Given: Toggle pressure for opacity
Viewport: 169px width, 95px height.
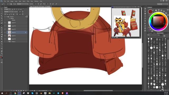Looking at the screenshot, I should [41, 4].
